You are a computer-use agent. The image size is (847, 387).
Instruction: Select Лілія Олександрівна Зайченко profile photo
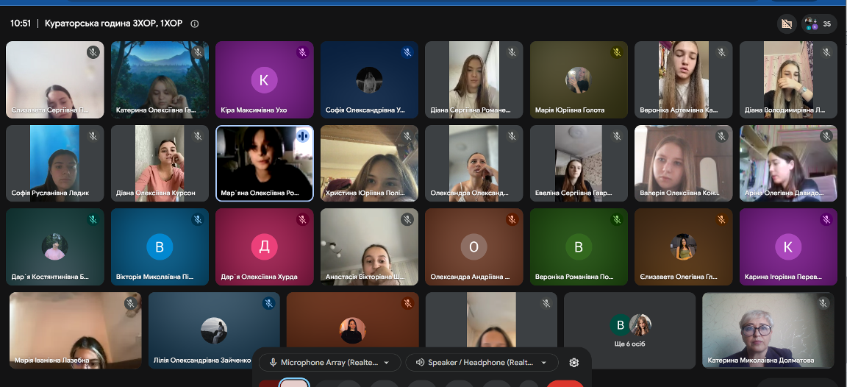pyautogui.click(x=215, y=331)
